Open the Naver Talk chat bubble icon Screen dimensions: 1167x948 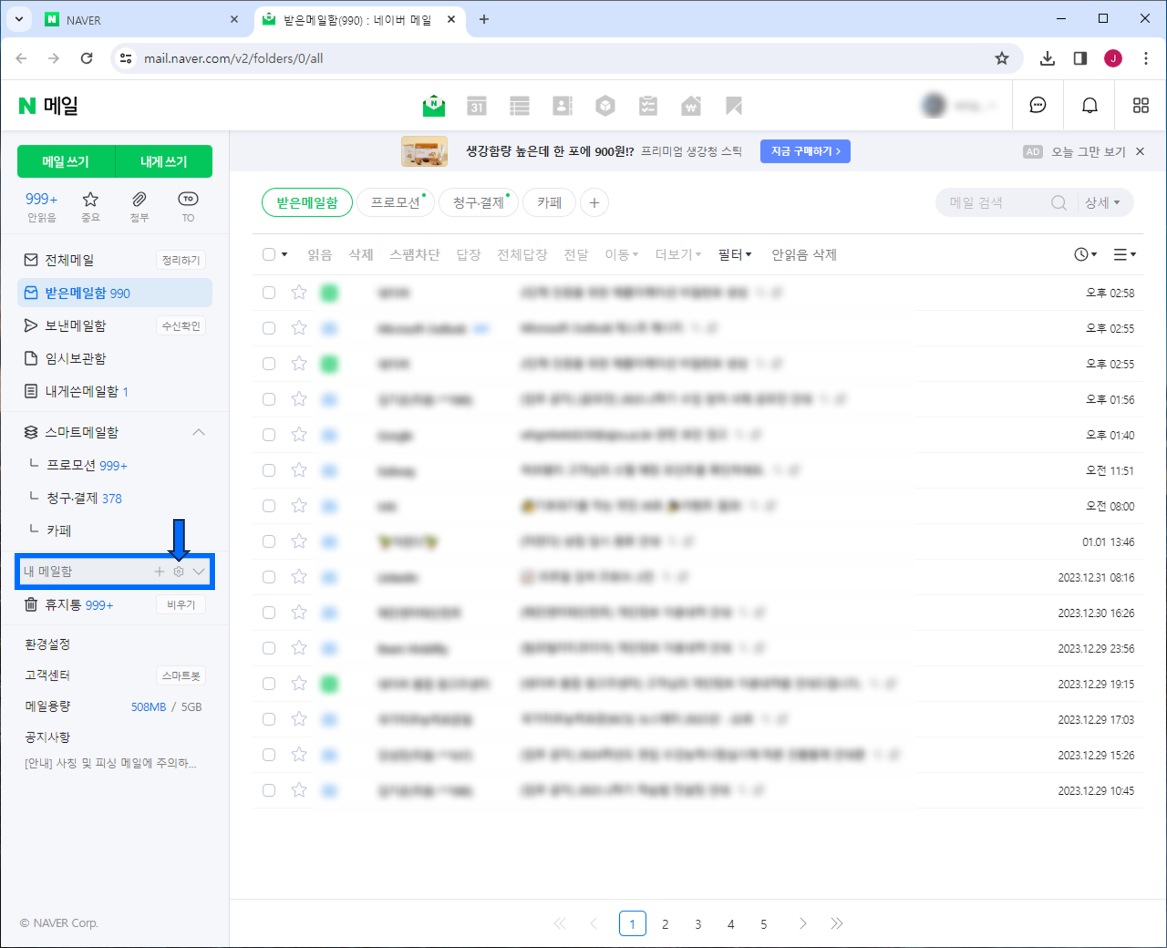[1037, 105]
